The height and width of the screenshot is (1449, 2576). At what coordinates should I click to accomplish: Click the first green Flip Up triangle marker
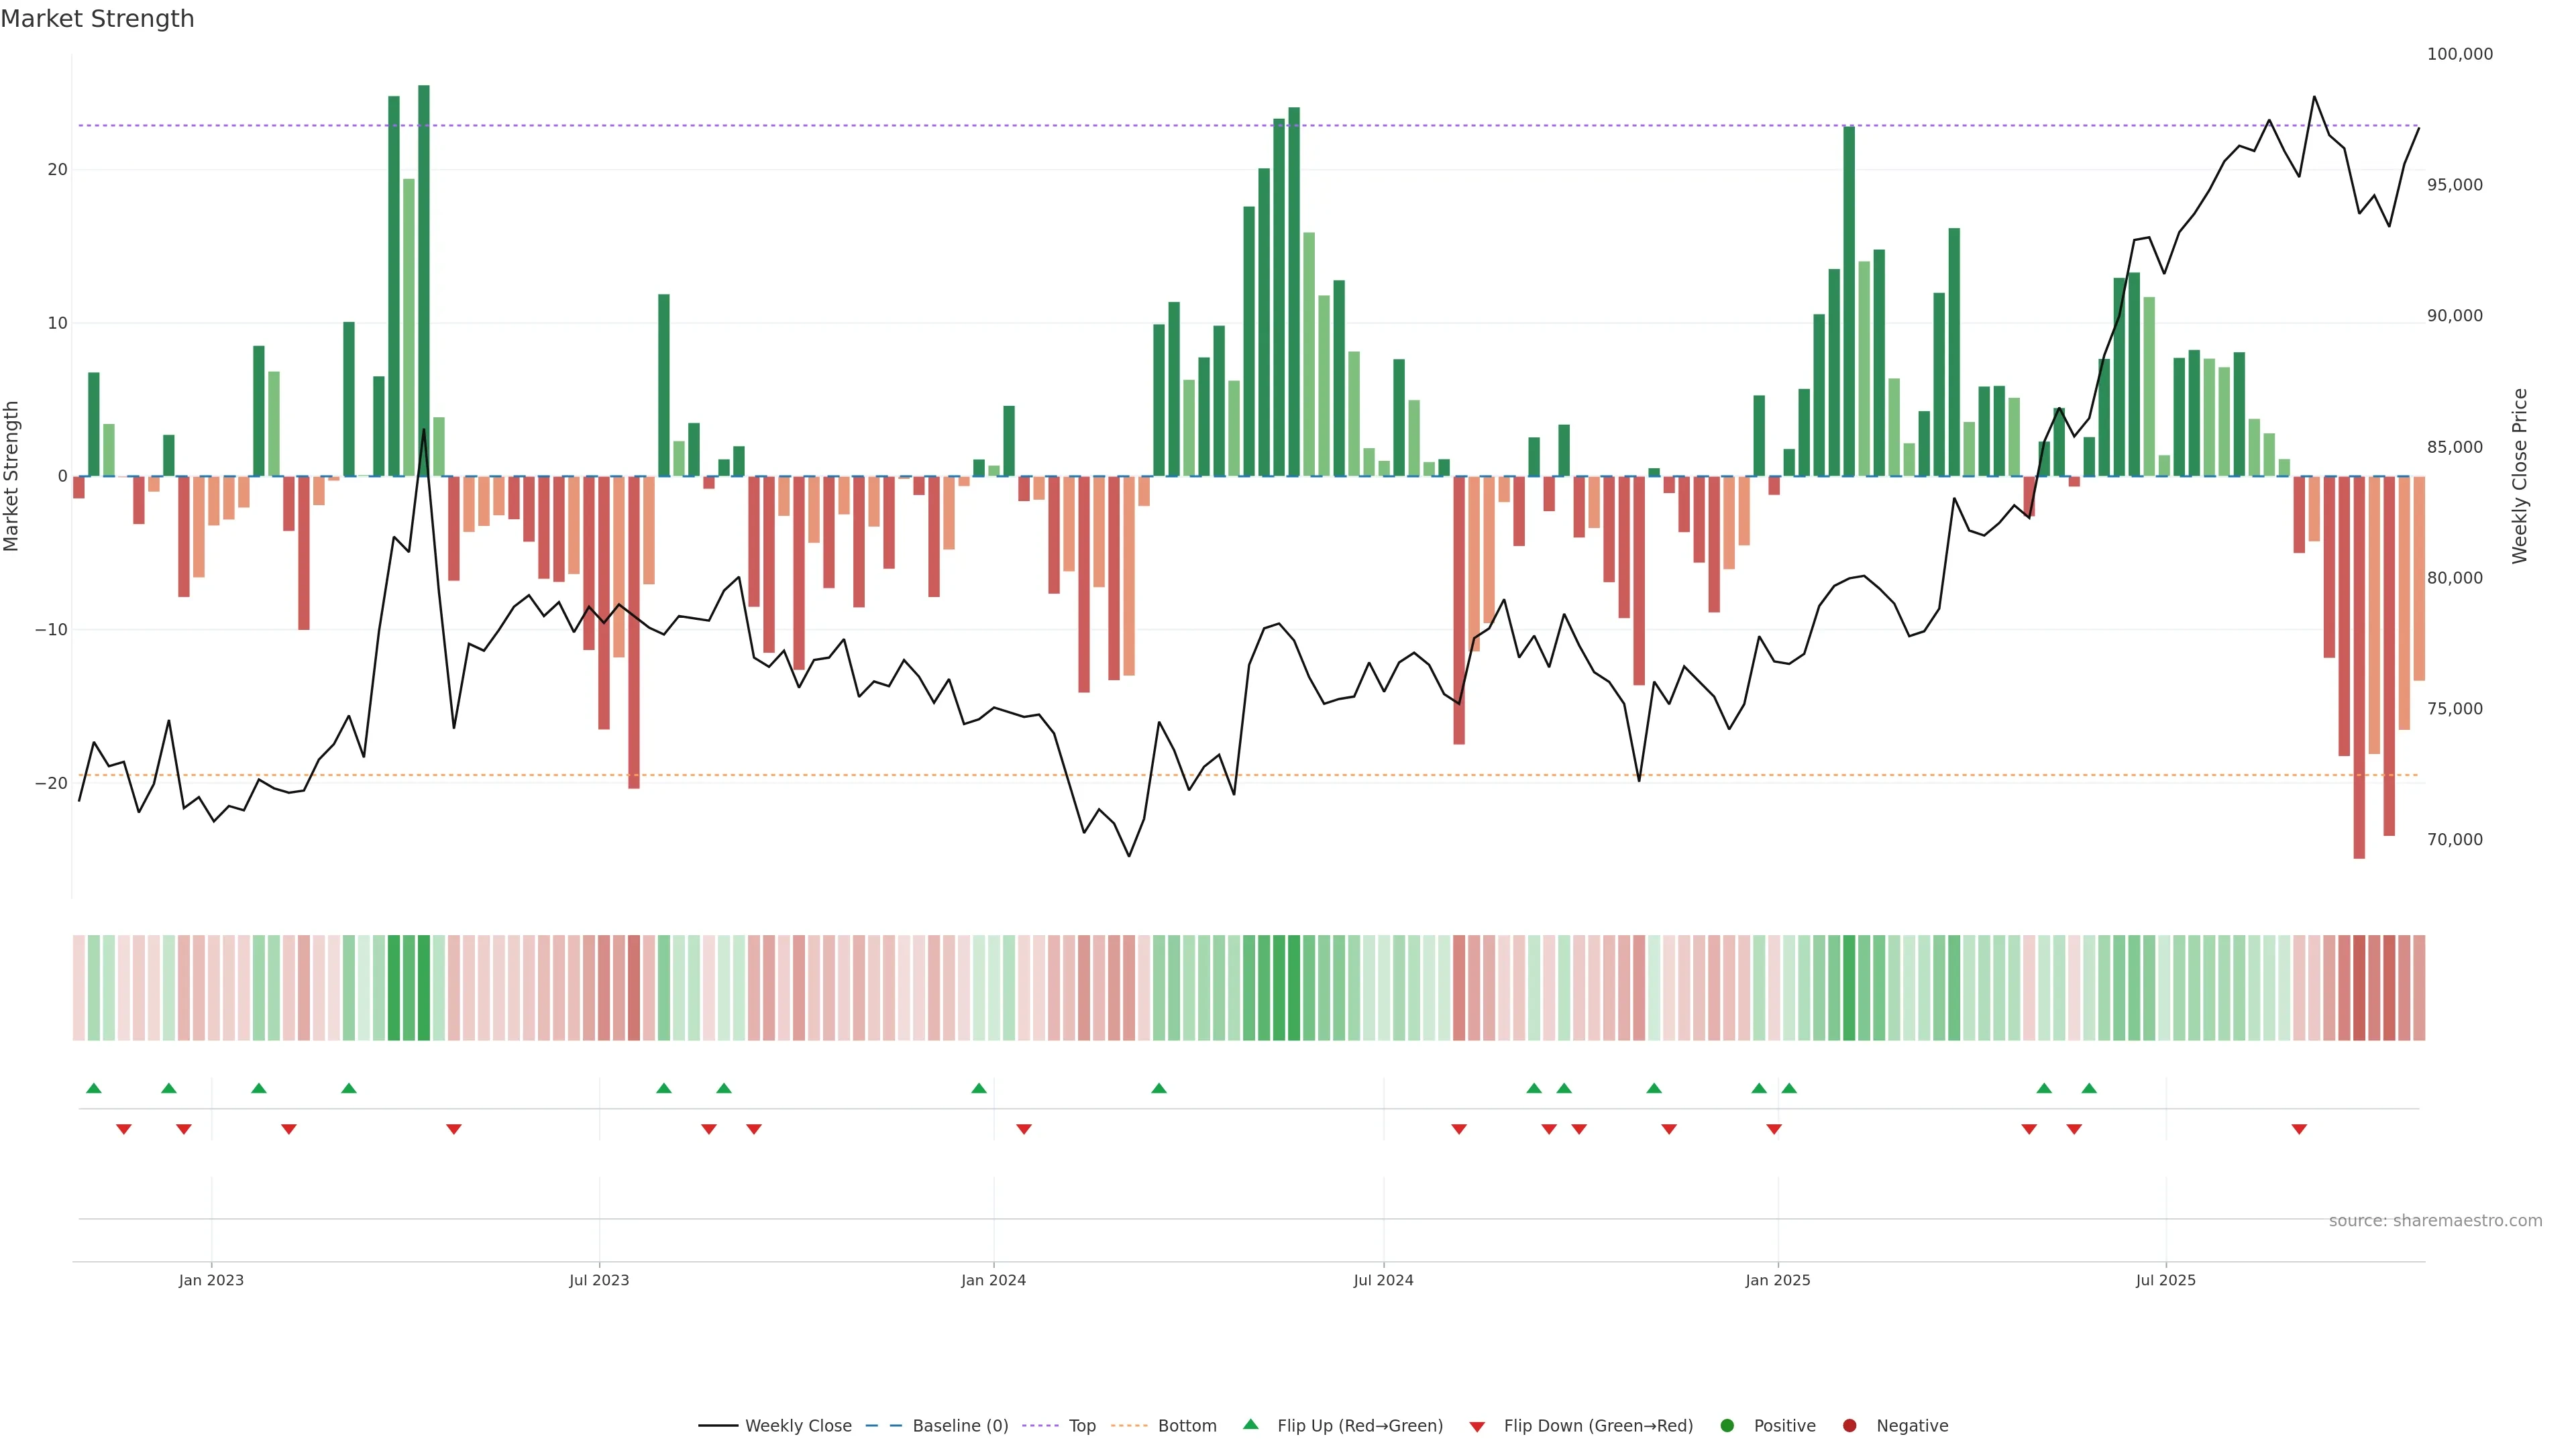point(94,1088)
